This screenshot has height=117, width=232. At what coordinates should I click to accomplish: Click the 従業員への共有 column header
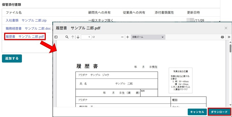(134, 13)
